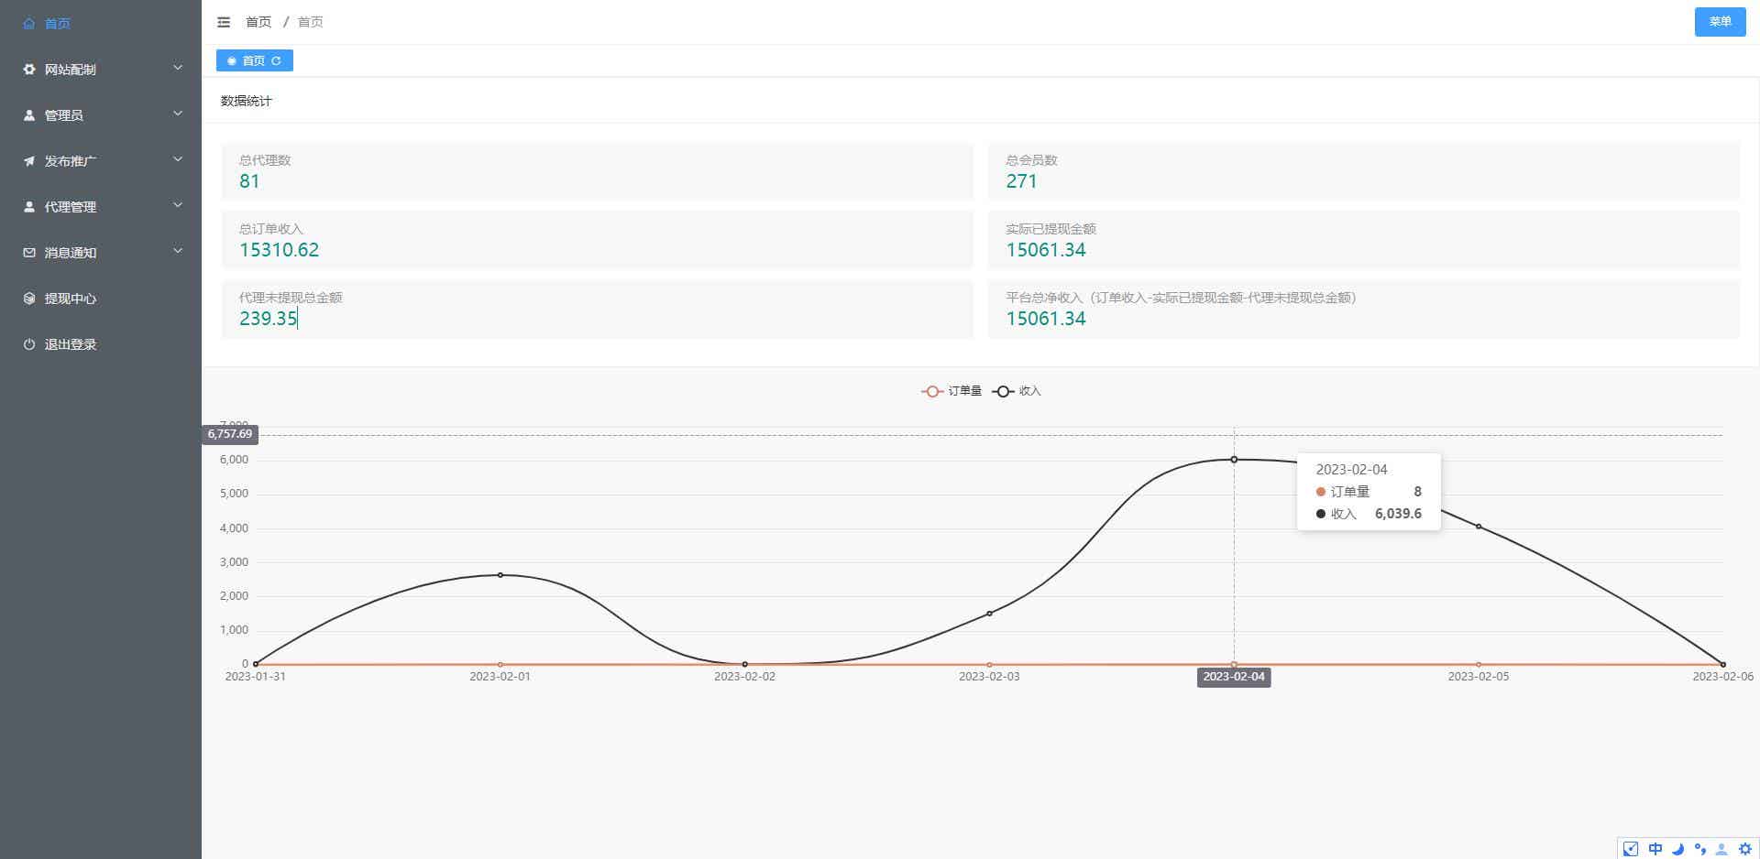
Task: Toggle 订单量 series in chart legend
Action: point(951,391)
